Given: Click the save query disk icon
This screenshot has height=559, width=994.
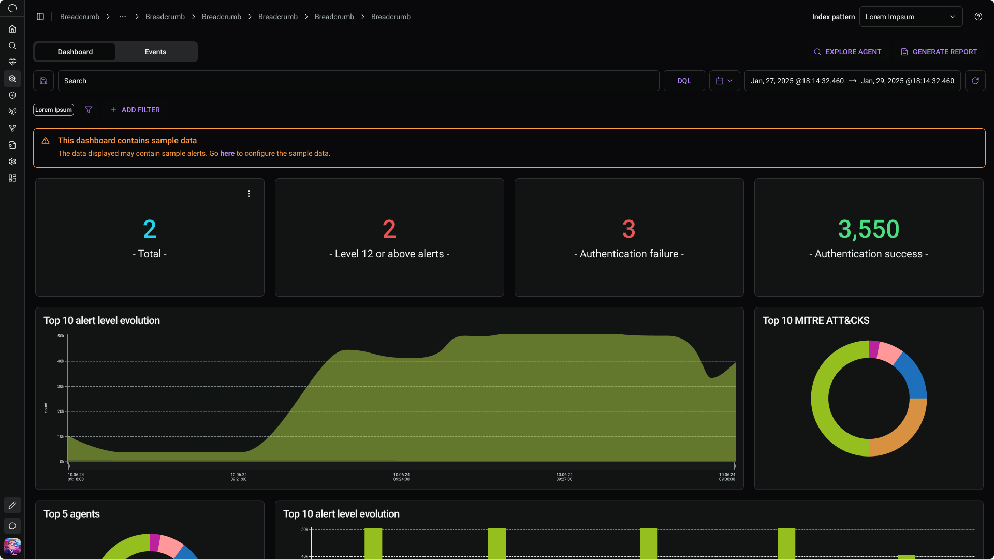Looking at the screenshot, I should [43, 81].
